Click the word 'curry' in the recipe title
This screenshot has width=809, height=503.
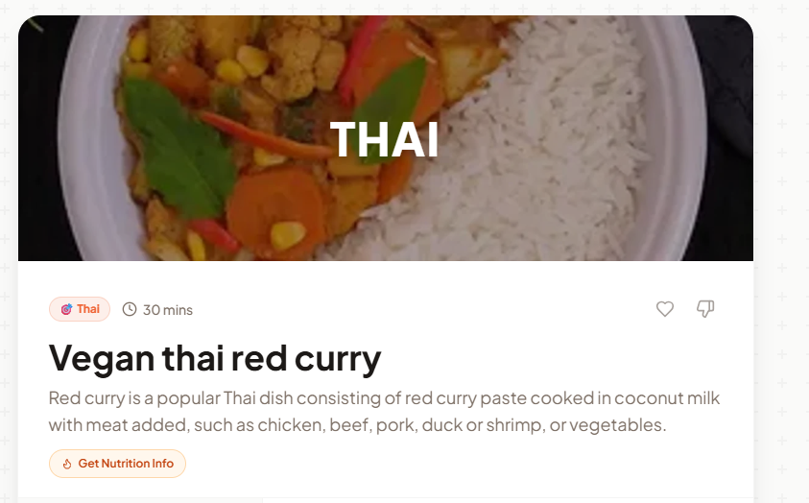pyautogui.click(x=338, y=359)
